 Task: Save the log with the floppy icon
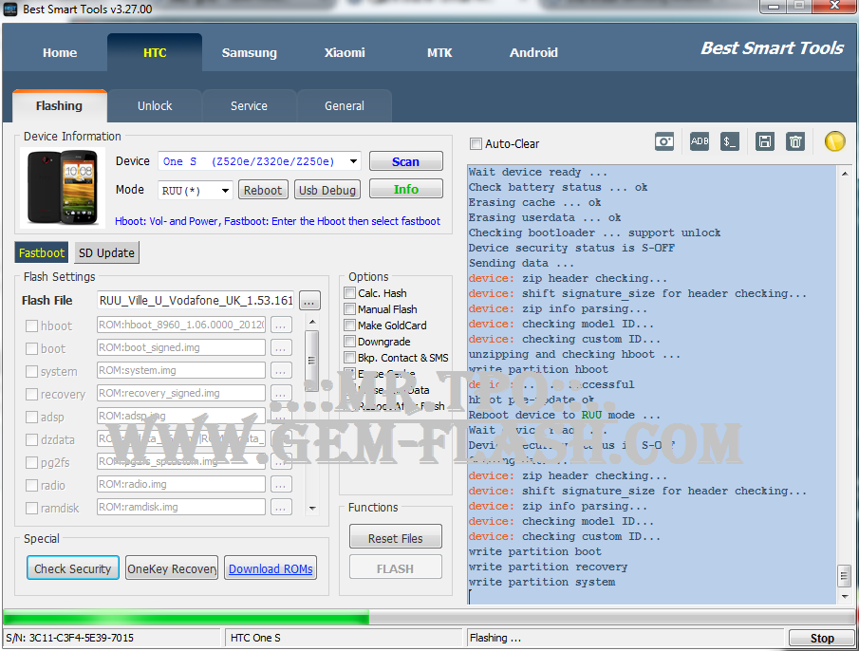pyautogui.click(x=764, y=141)
